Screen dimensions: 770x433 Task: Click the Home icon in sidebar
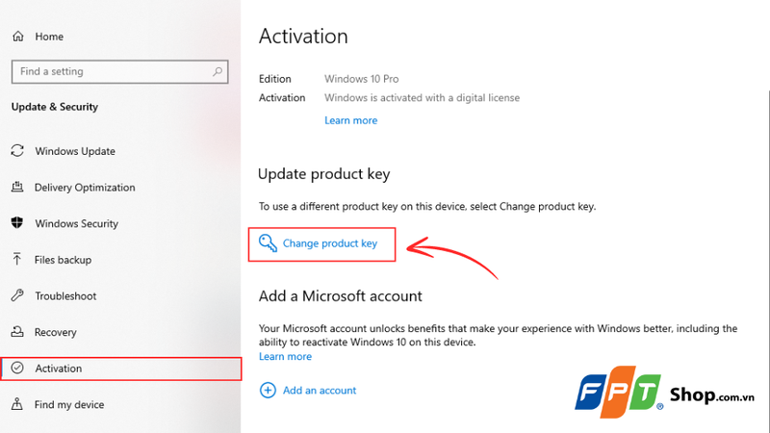(17, 37)
